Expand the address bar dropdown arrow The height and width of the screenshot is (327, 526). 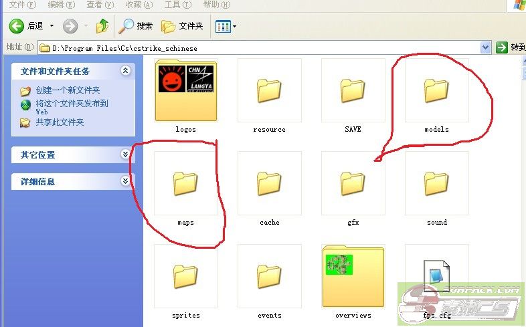coord(486,47)
